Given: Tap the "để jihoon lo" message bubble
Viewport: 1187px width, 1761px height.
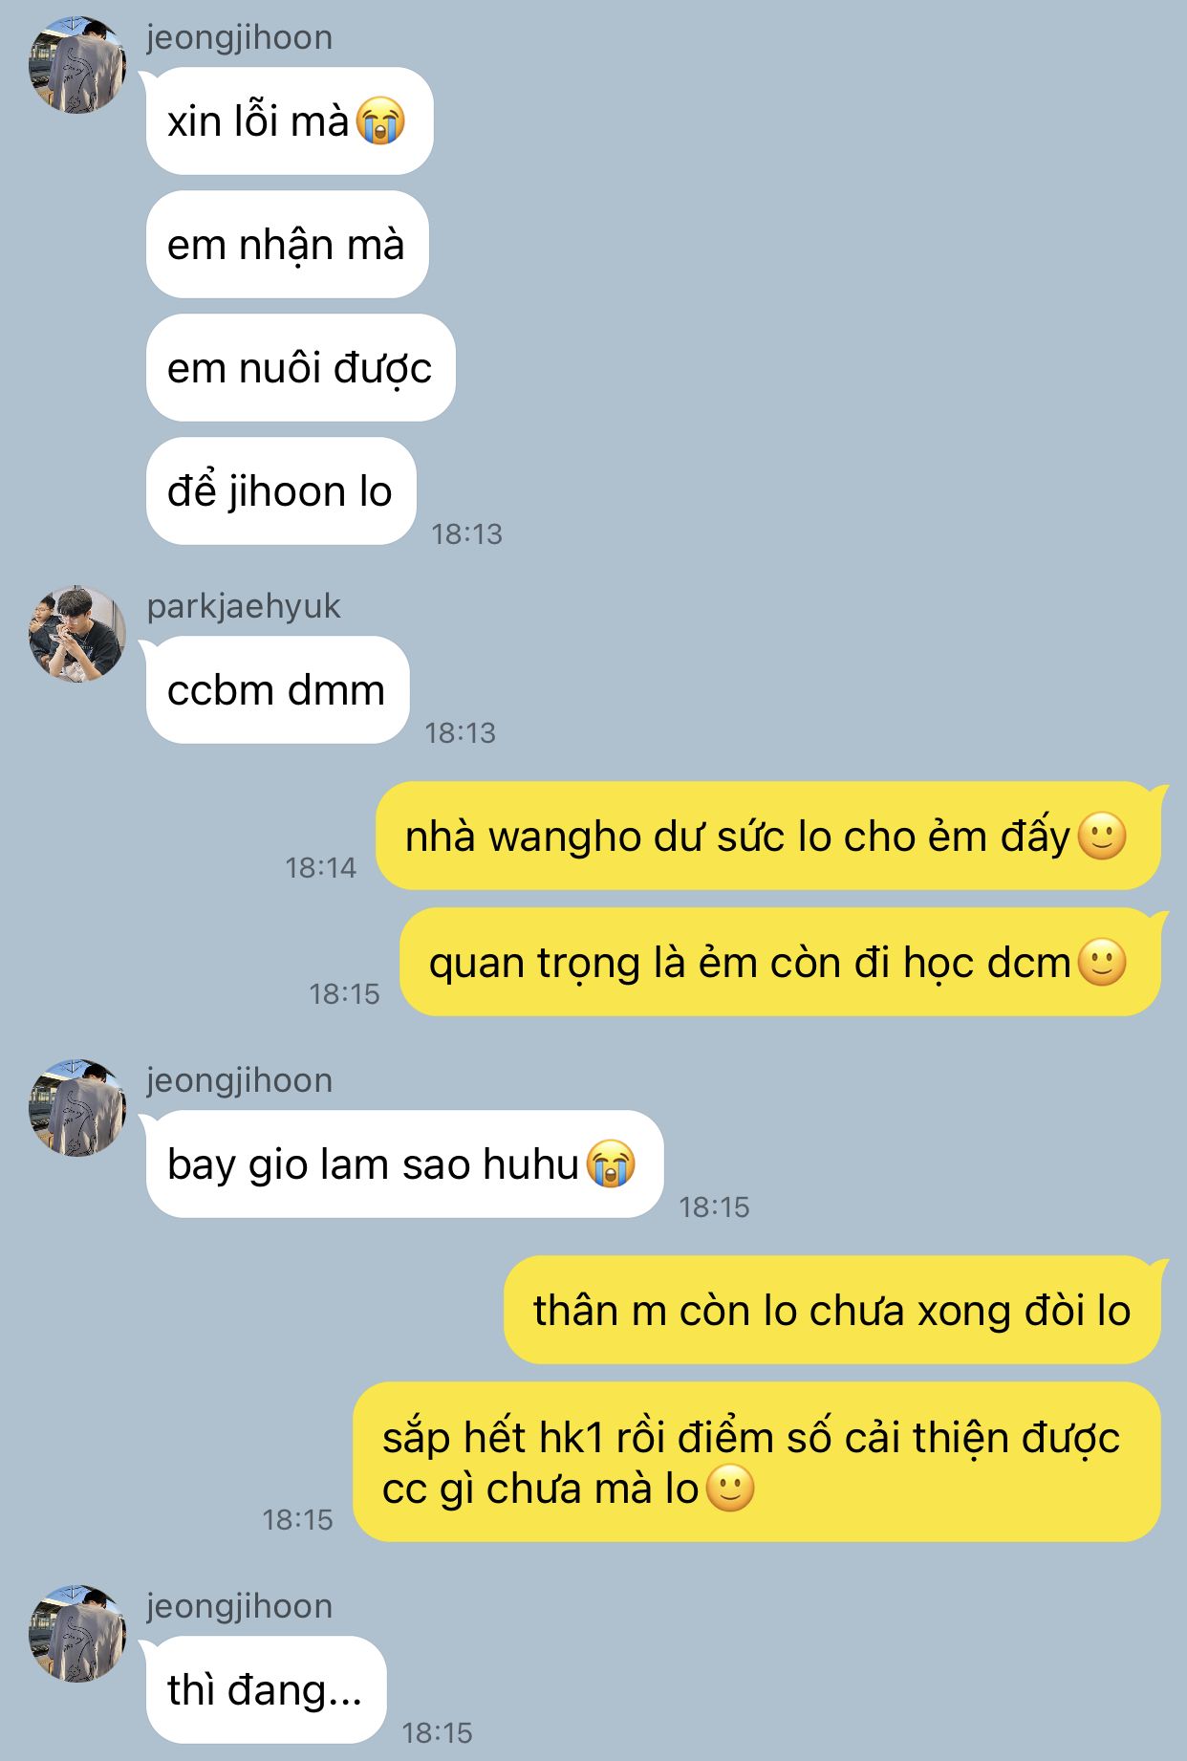Looking at the screenshot, I should point(281,491).
